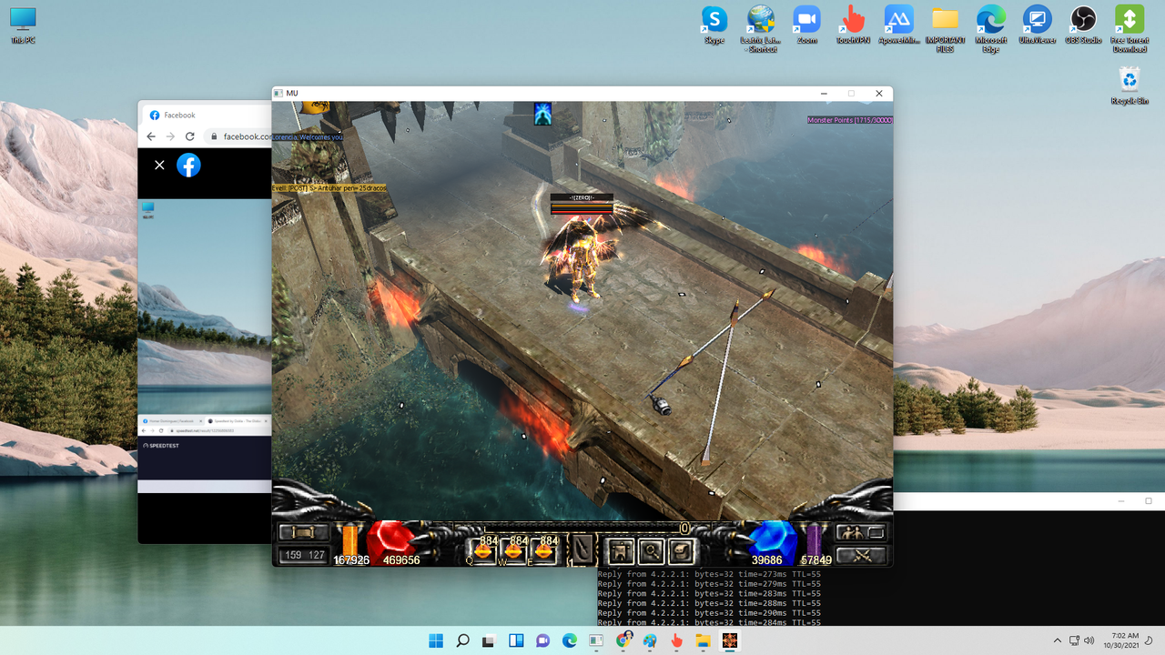Switch to TouchVPN on the taskbar
The height and width of the screenshot is (655, 1165).
pyautogui.click(x=676, y=640)
